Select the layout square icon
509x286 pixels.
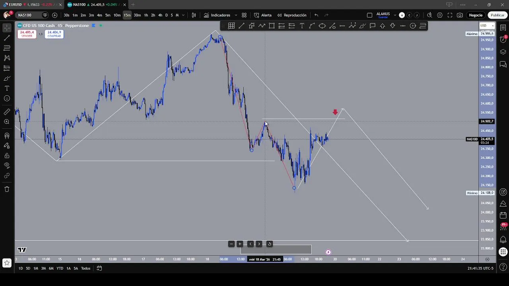click(x=369, y=15)
